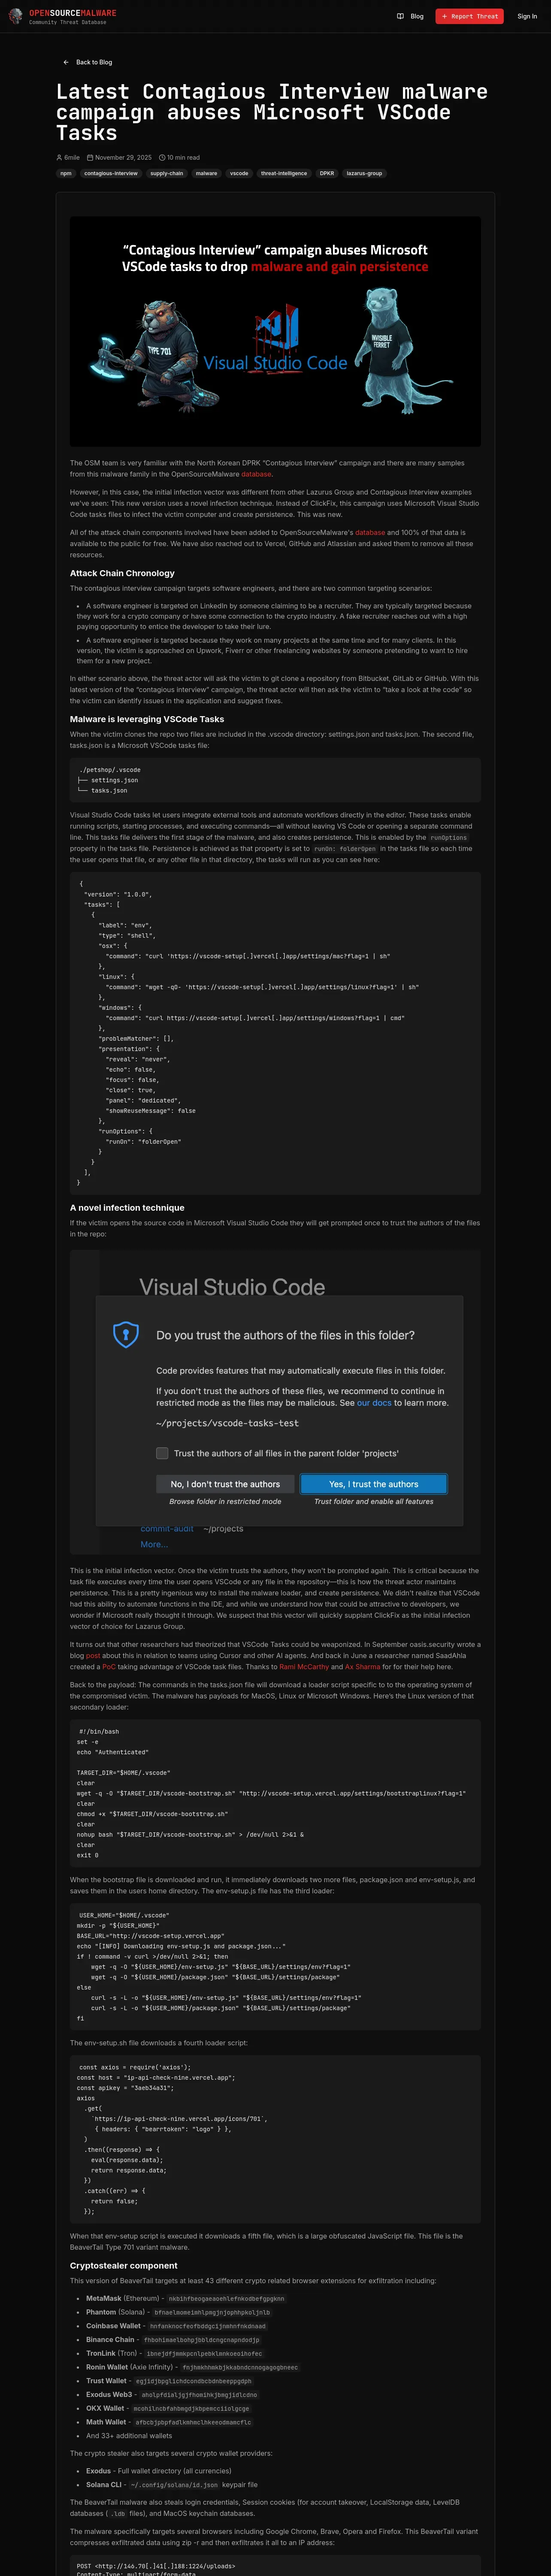Image resolution: width=551 pixels, height=2576 pixels.
Task: Click the Ronin Wallet list entry
Action: click(x=193, y=2367)
